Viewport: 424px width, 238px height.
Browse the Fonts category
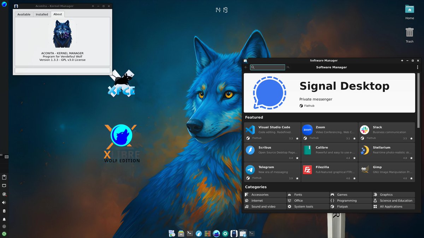coord(308,195)
